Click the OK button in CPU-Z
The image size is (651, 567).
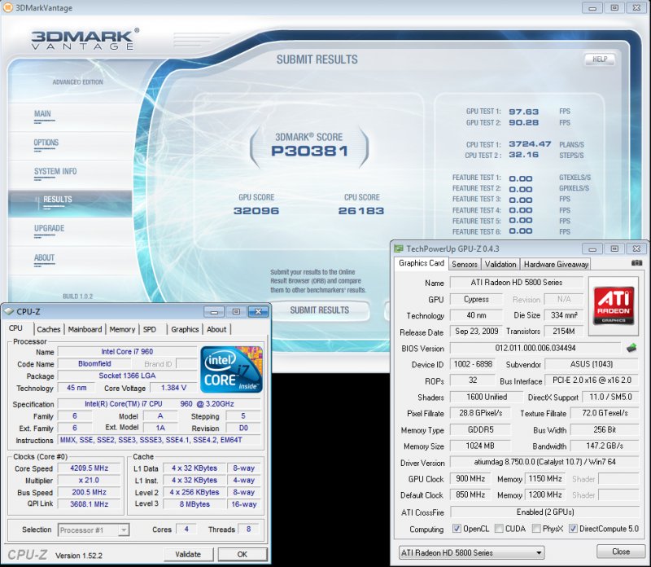[242, 554]
